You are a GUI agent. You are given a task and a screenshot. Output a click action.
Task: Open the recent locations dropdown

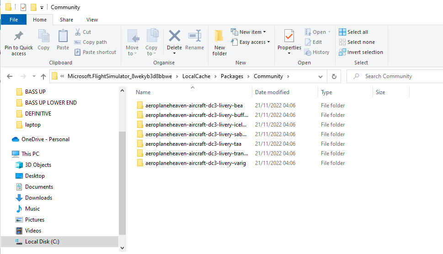pyautogui.click(x=34, y=76)
